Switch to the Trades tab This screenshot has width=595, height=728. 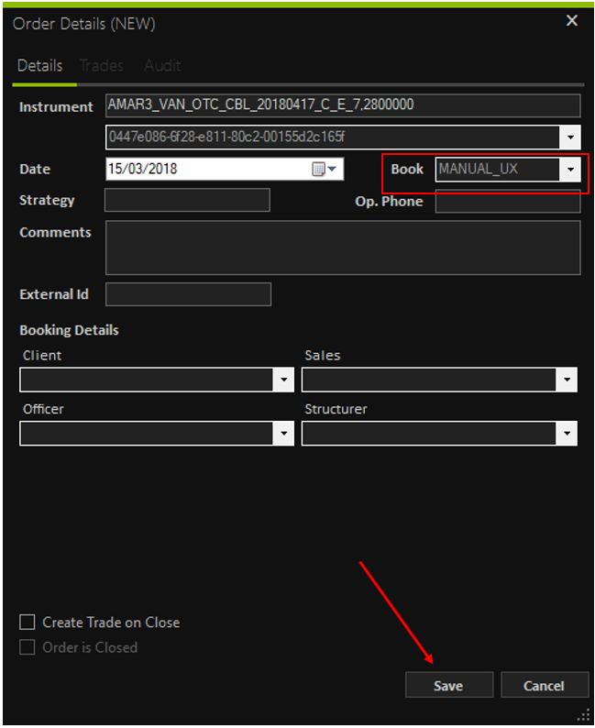pyautogui.click(x=102, y=66)
